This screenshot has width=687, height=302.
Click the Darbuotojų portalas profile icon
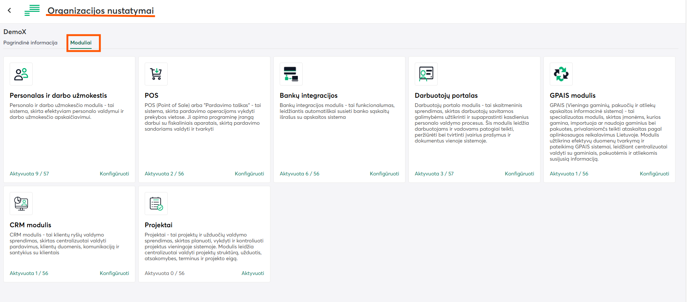(x=426, y=74)
